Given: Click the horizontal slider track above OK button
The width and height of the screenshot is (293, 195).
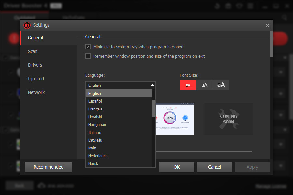Looking at the screenshot, I should pyautogui.click(x=205, y=151).
